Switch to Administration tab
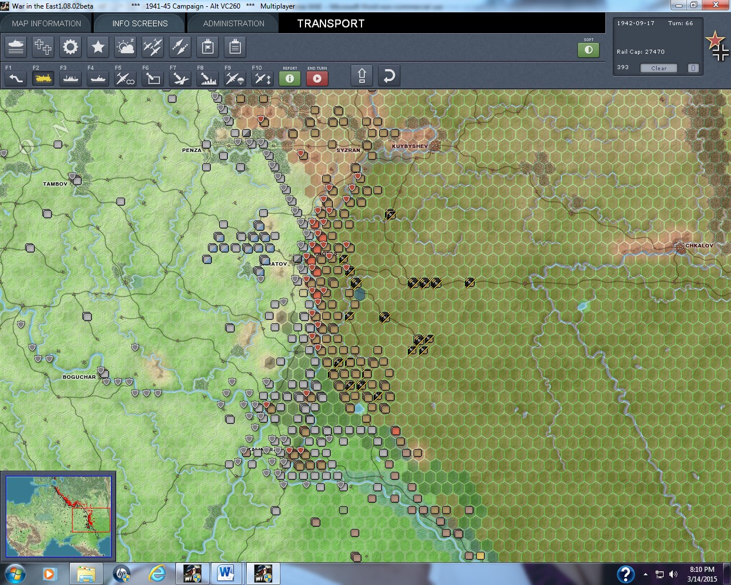Viewport: 731px width, 585px height. tap(234, 23)
